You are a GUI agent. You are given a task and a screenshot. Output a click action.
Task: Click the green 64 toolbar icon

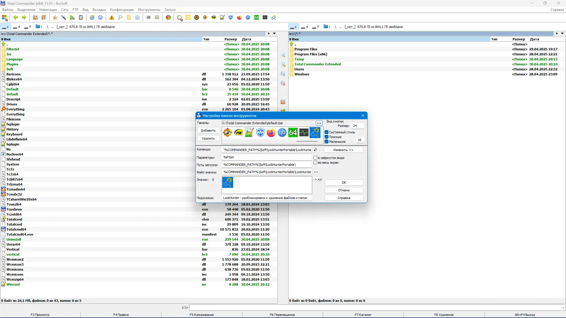pos(256,17)
